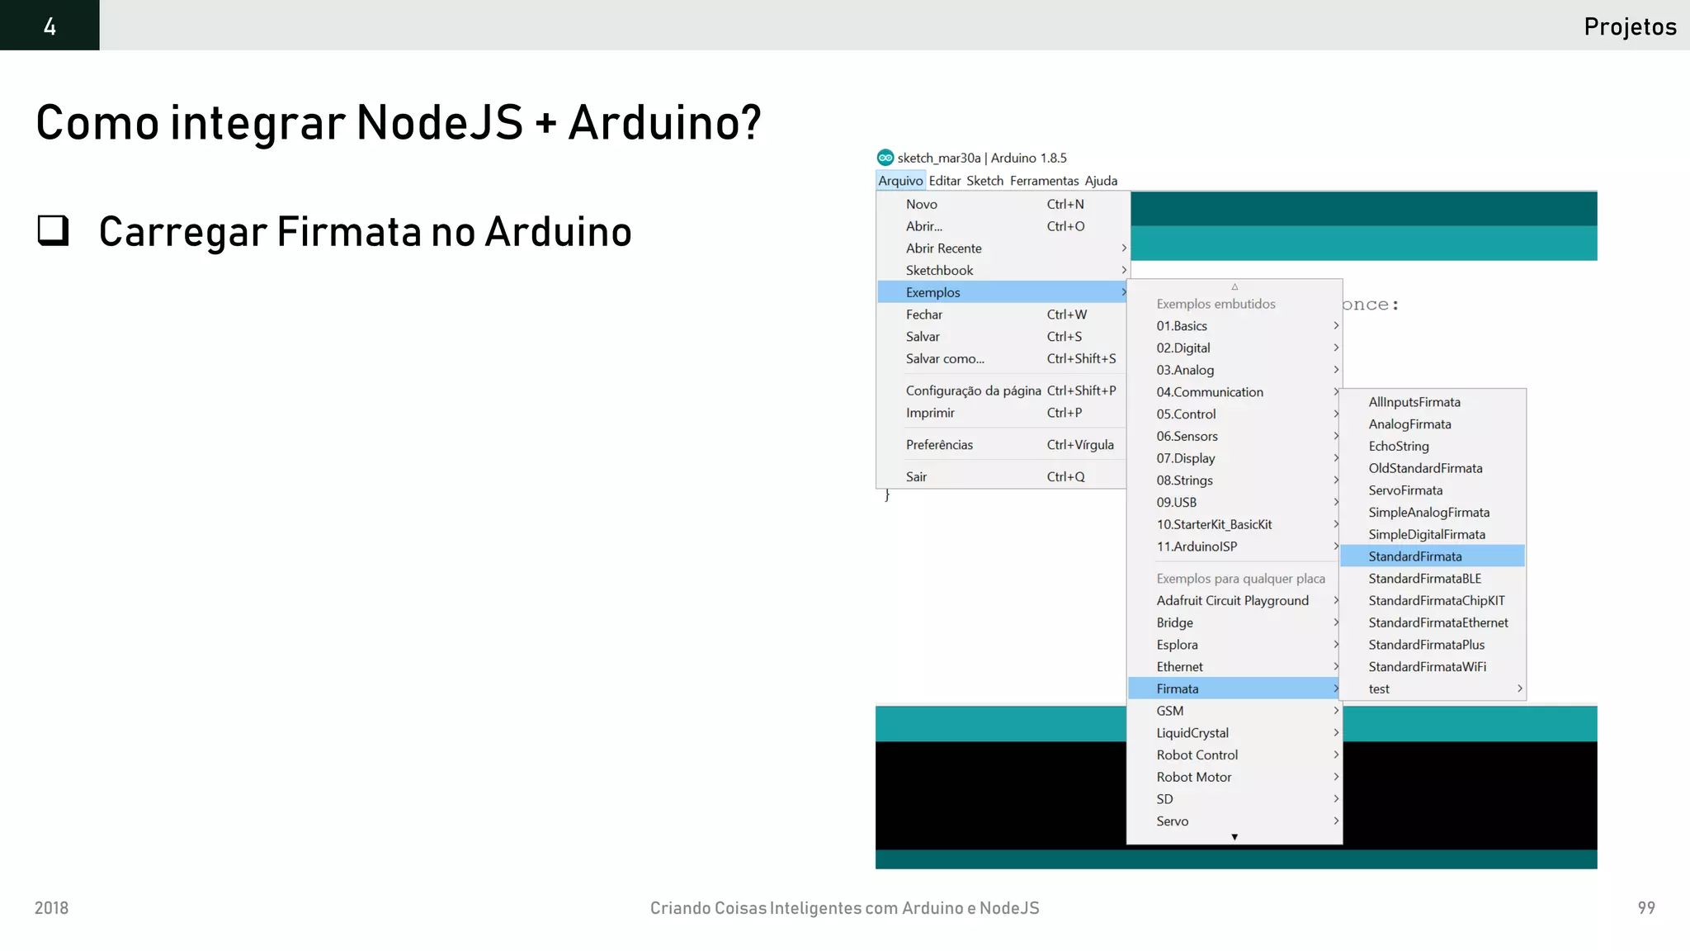Expand 02.Digital examples
1690x951 pixels.
tap(1234, 348)
